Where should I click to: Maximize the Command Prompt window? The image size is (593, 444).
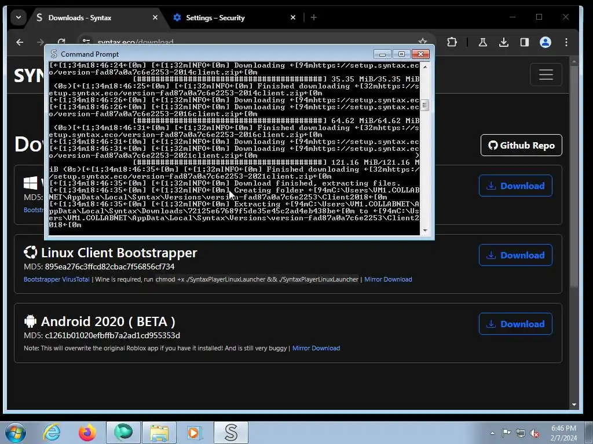(x=402, y=54)
